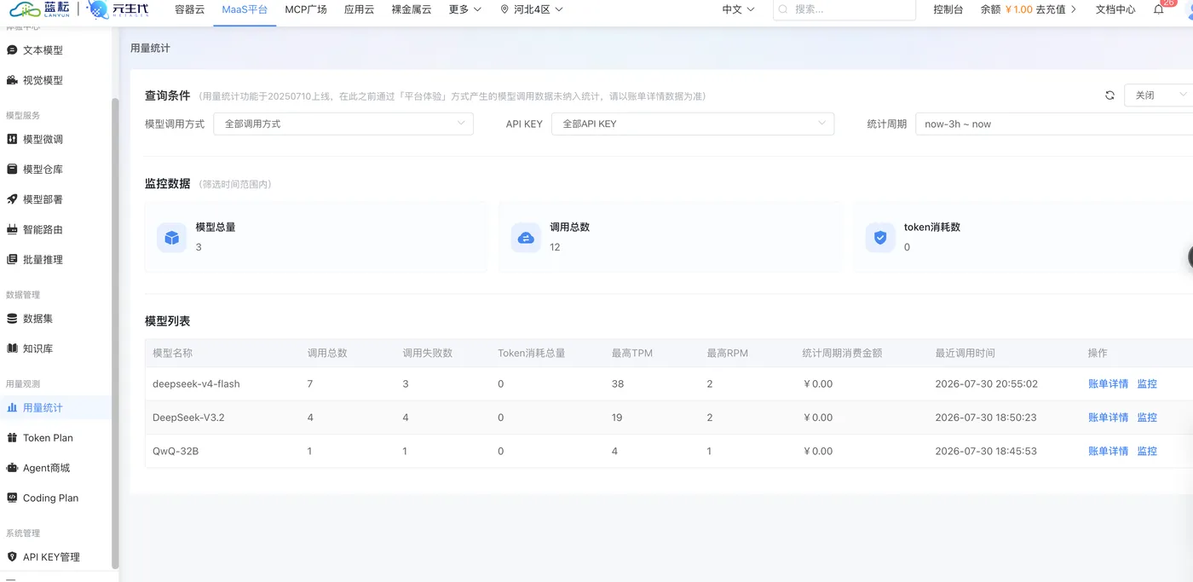This screenshot has height=582, width=1193.
Task: Click timestamp 2026-07-30 20:55:02
Action: pos(986,383)
